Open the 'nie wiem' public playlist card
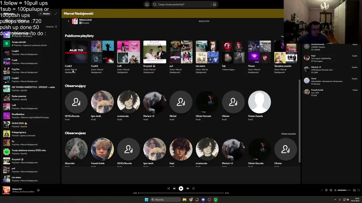 [x=207, y=57]
